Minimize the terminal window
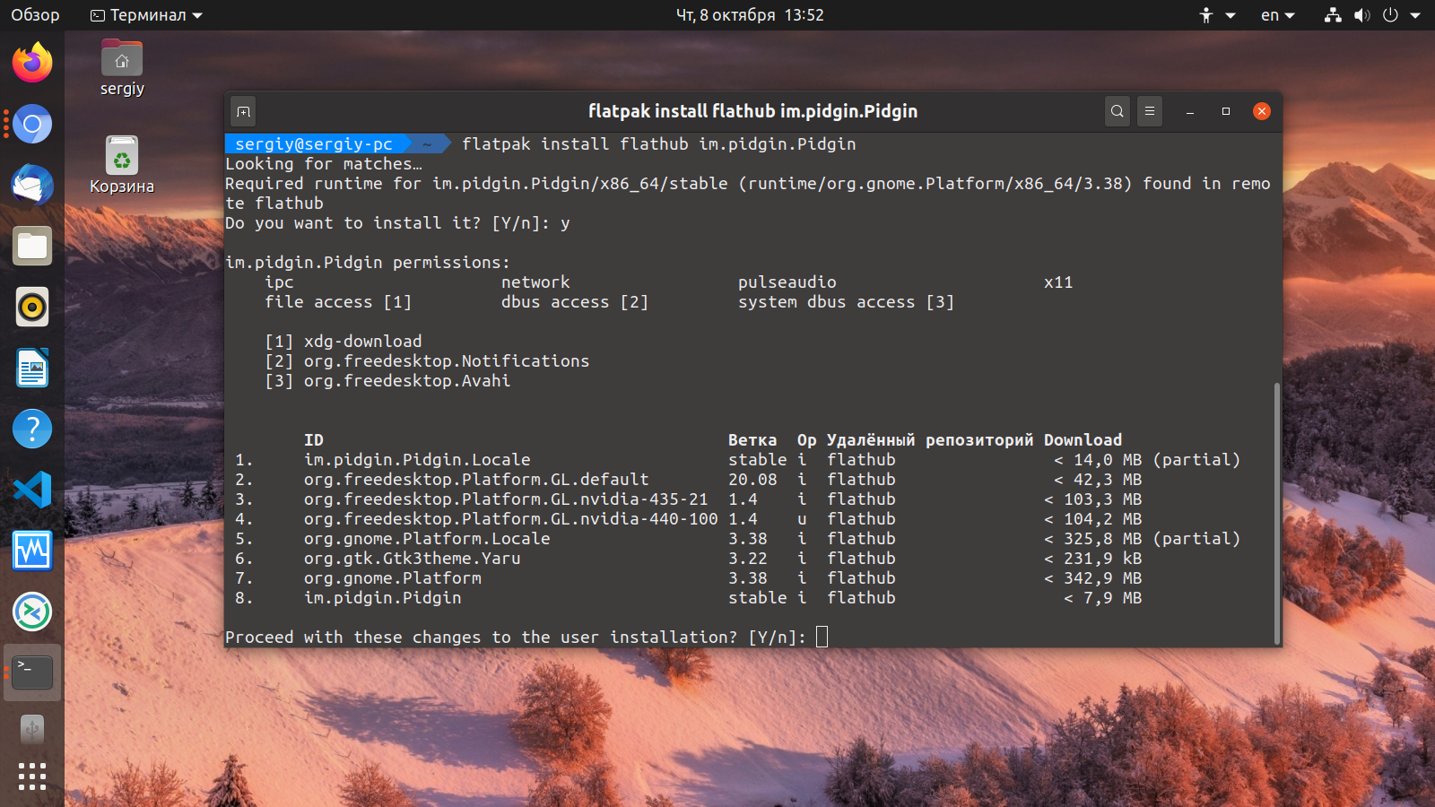The image size is (1435, 807). point(1190,111)
